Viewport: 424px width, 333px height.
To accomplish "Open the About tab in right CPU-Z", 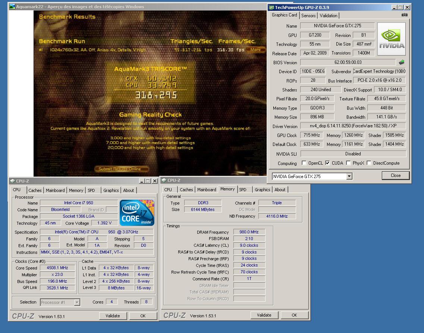I will click(x=280, y=190).
